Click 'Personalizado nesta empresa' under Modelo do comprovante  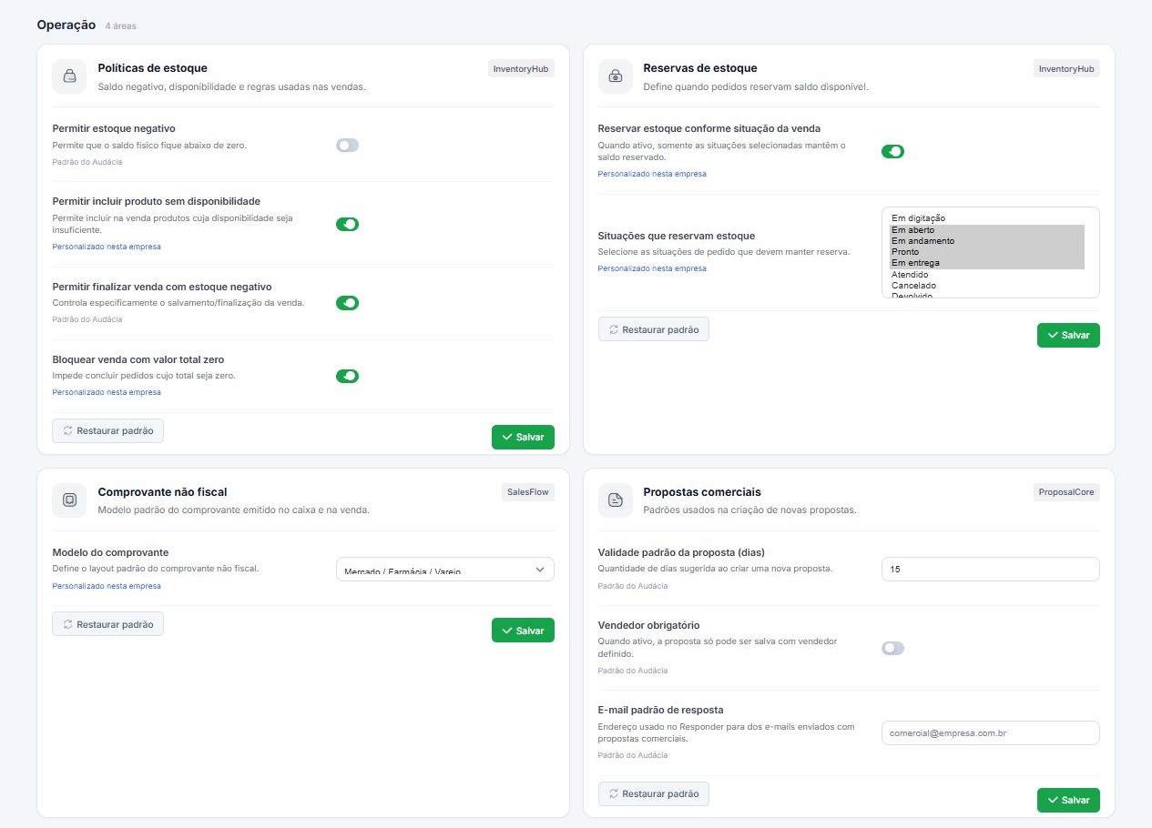point(107,586)
